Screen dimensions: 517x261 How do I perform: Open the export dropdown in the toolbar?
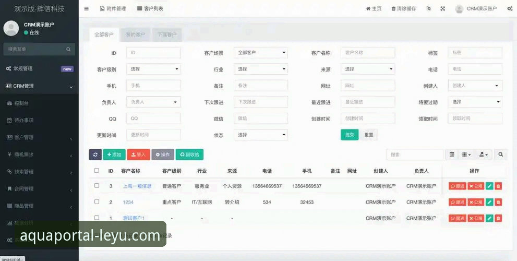[484, 155]
